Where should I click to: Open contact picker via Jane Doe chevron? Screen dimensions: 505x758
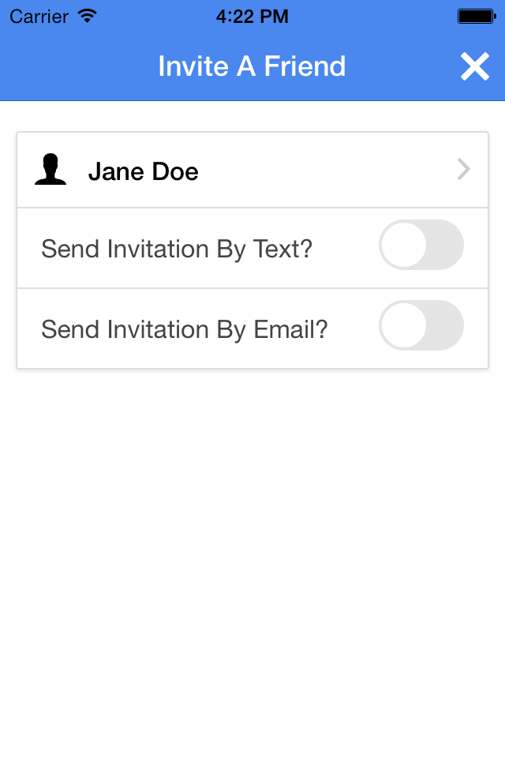[x=463, y=169]
